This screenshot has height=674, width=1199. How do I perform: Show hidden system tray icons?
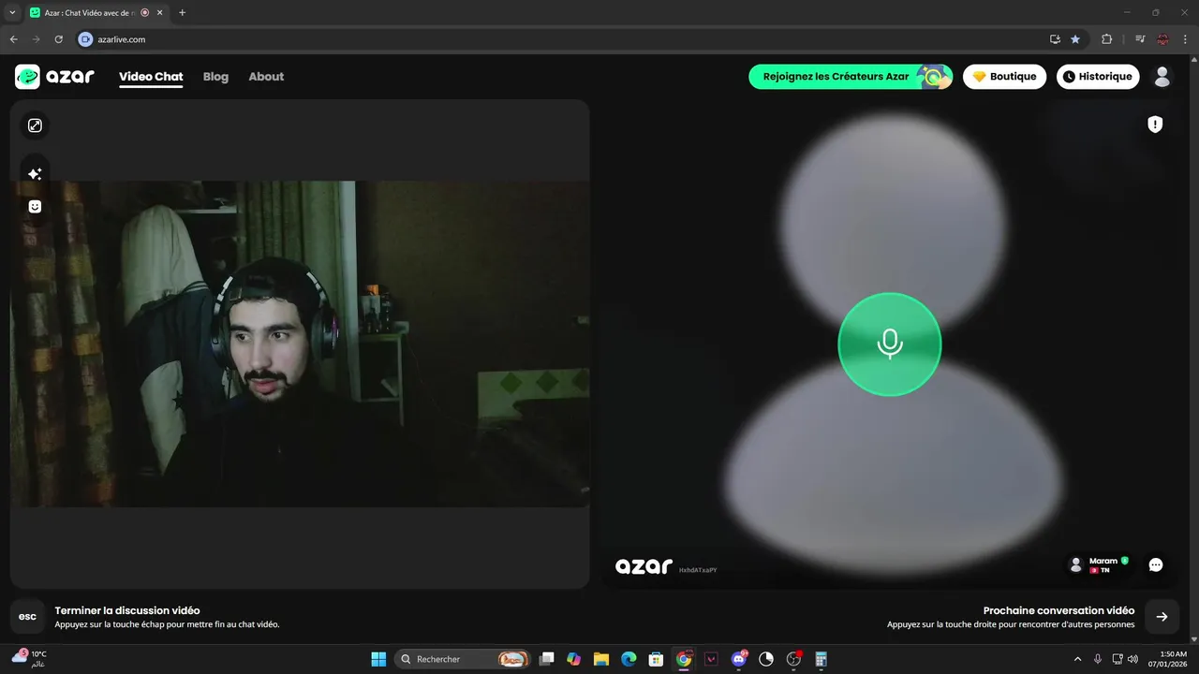coord(1077,659)
